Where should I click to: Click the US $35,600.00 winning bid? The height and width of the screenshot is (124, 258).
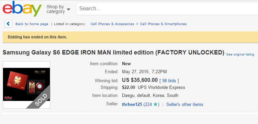[140, 80]
